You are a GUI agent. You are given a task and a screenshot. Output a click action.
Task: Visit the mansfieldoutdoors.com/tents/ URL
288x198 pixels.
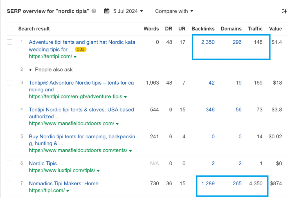coord(78,150)
